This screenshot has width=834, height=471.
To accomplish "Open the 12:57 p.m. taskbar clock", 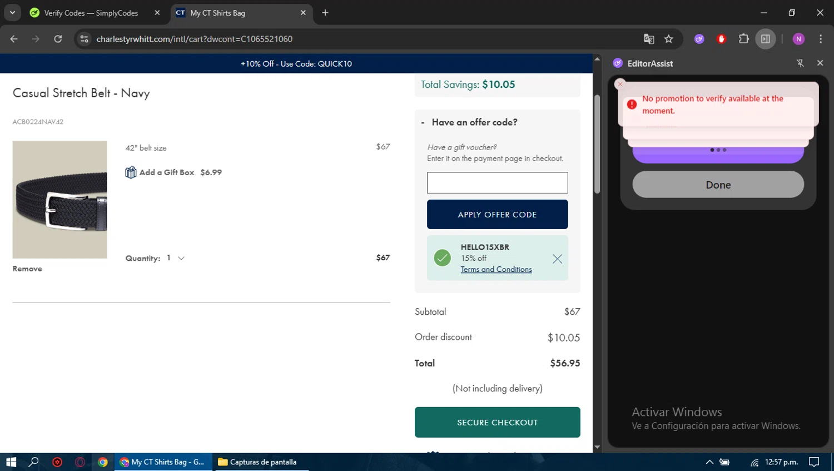I will coord(781,462).
